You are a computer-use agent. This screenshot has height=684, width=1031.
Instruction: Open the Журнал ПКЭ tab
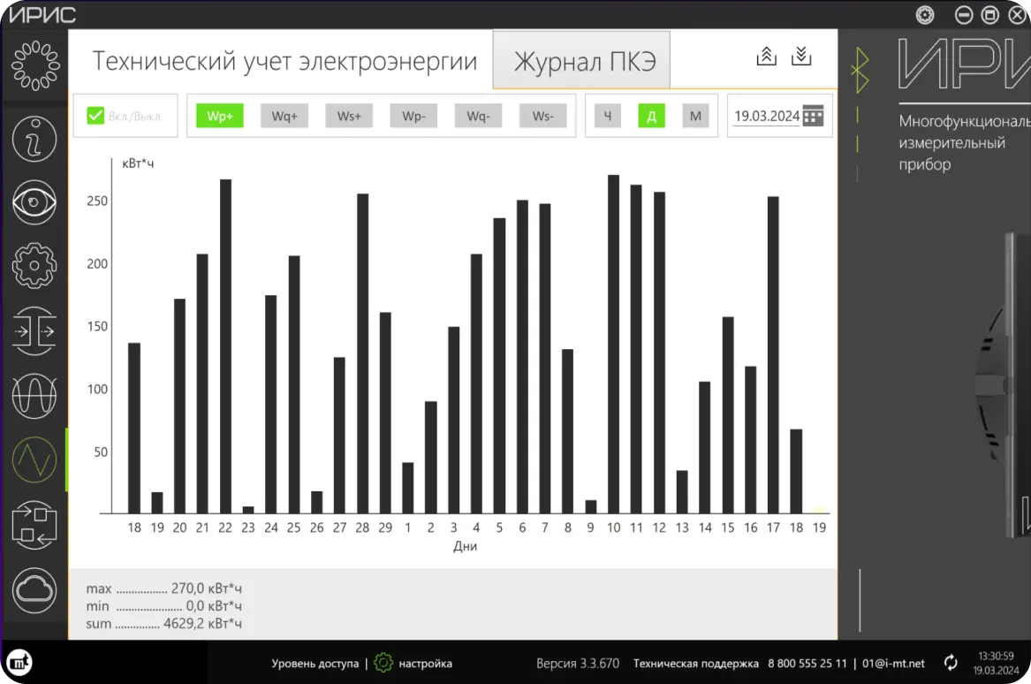(580, 62)
